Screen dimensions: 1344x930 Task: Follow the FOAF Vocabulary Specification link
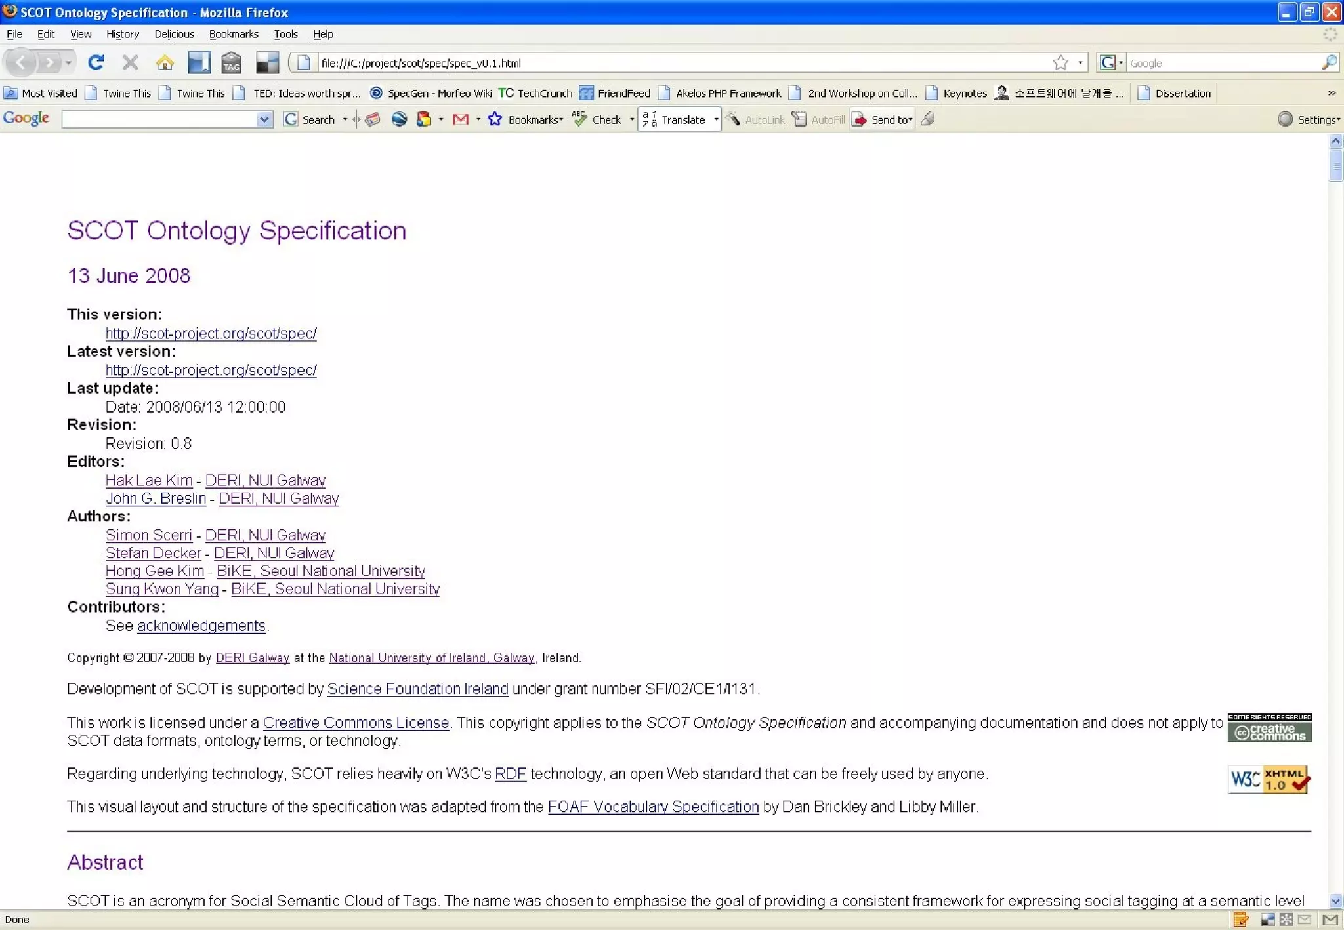click(653, 807)
